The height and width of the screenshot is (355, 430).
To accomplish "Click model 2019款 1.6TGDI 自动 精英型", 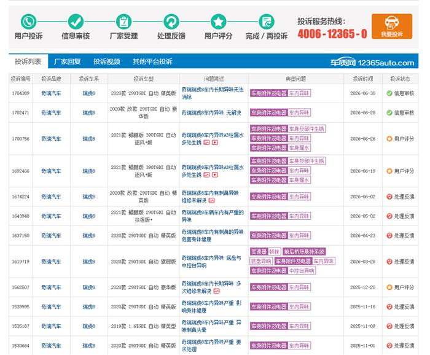I will point(143,326).
